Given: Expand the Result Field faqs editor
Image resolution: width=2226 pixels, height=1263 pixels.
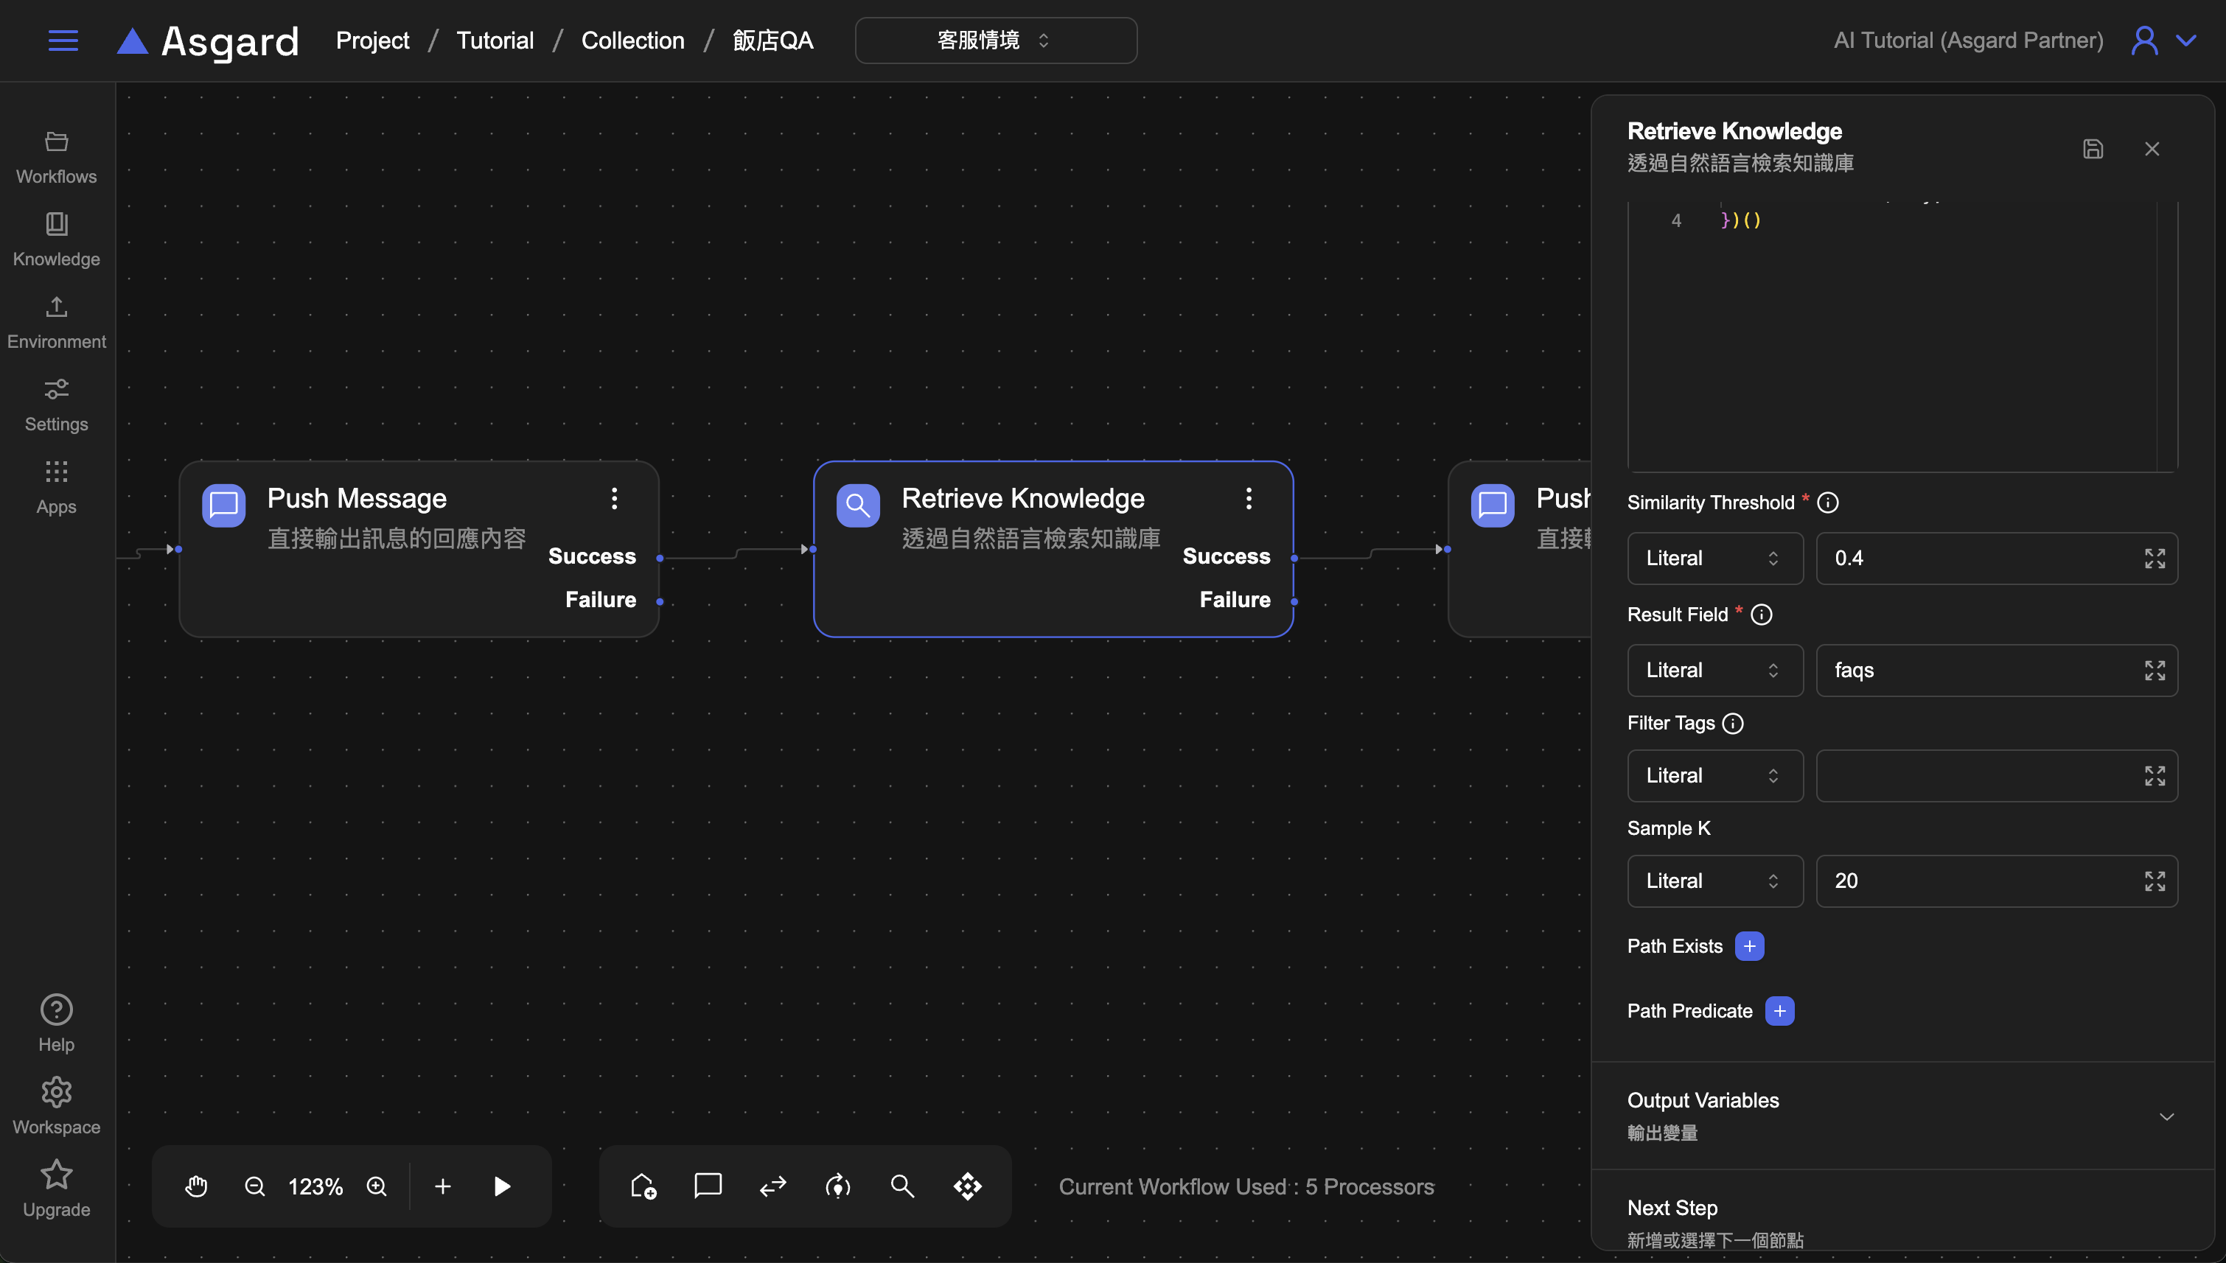Looking at the screenshot, I should (2154, 670).
